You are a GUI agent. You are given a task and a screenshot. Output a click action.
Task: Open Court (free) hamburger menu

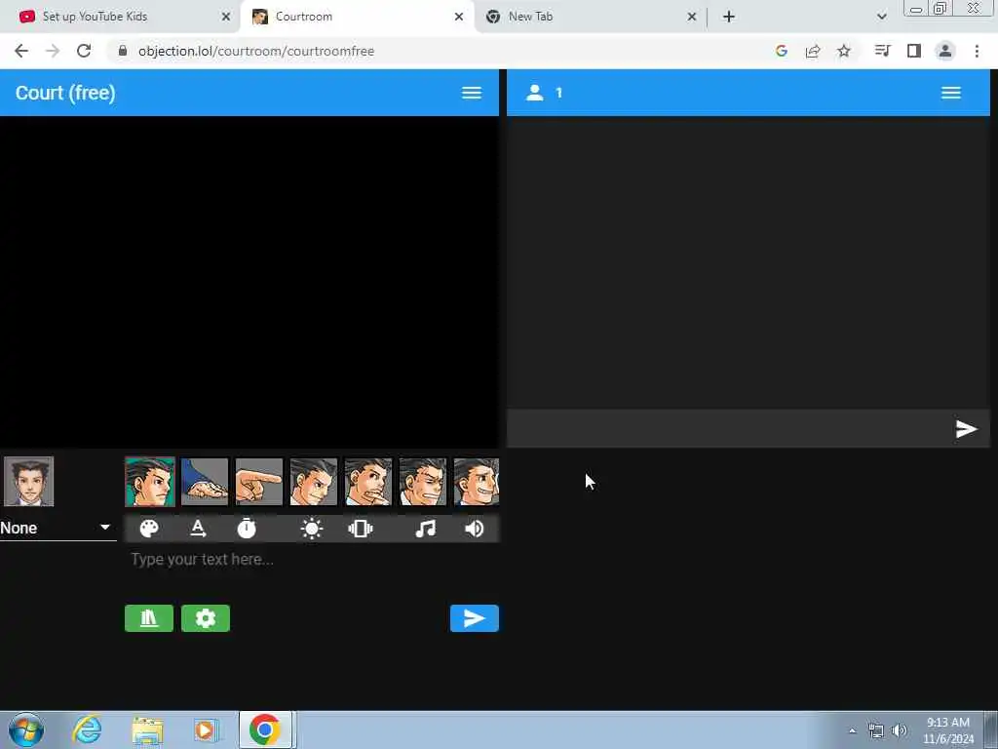[472, 93]
